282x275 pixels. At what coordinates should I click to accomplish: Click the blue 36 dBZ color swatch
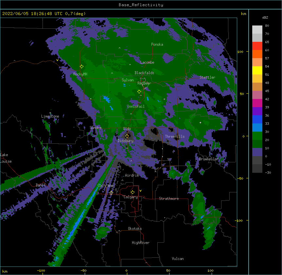[257, 119]
